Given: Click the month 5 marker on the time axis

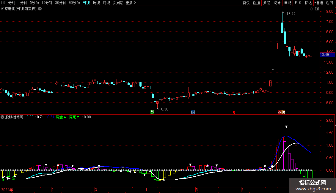Looking at the screenshot, I should pos(197,189).
